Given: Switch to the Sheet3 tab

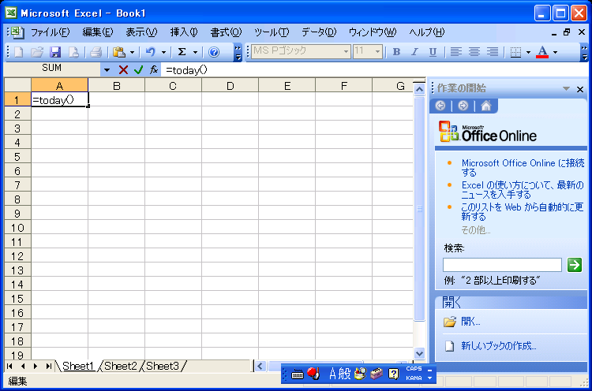Looking at the screenshot, I should click(163, 366).
